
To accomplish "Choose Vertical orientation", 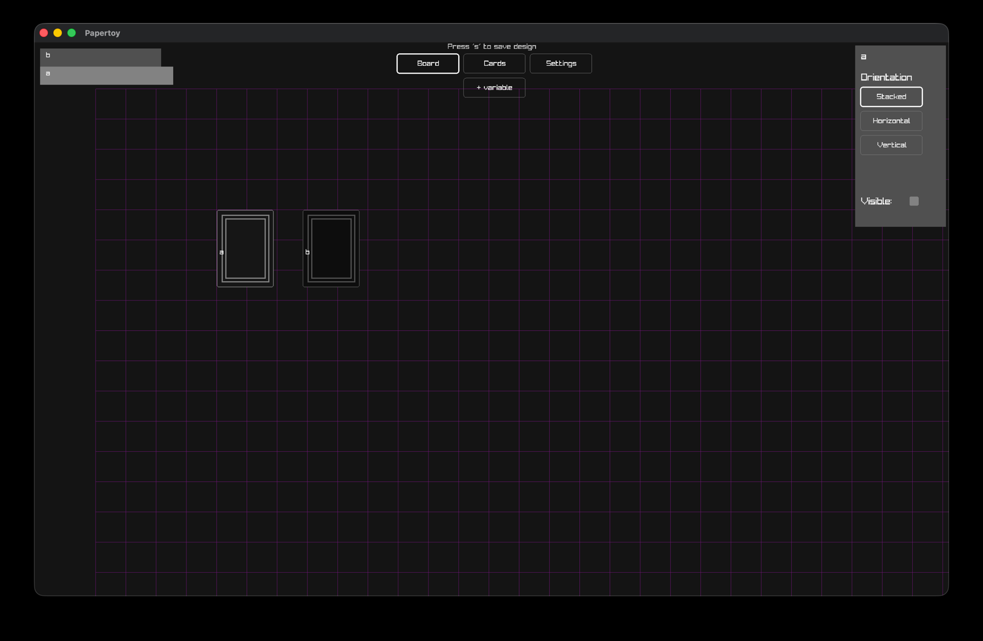I will [x=891, y=145].
